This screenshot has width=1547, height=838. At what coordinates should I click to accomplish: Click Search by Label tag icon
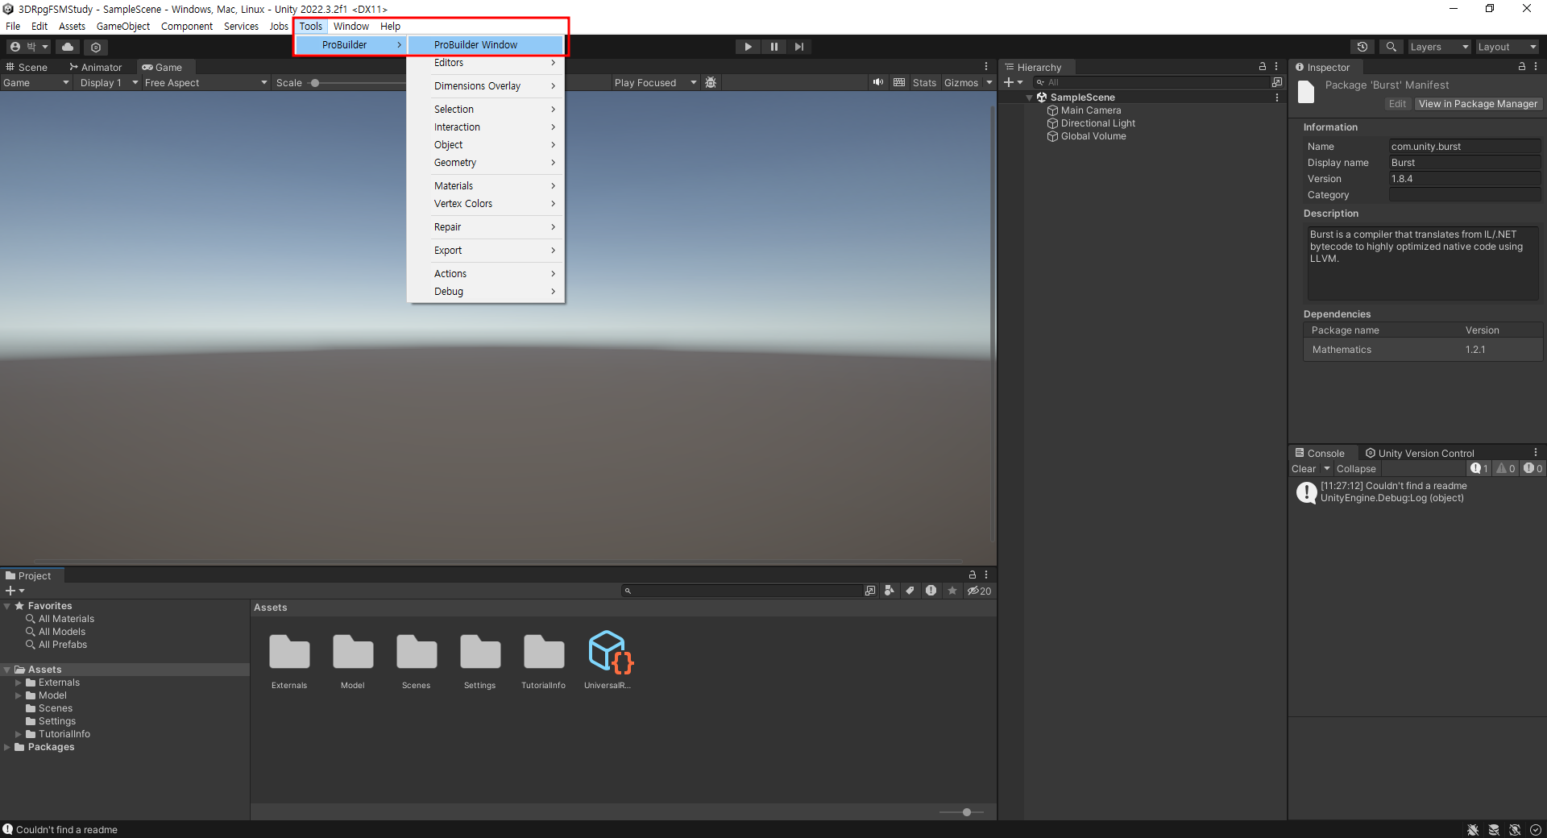[910, 591]
